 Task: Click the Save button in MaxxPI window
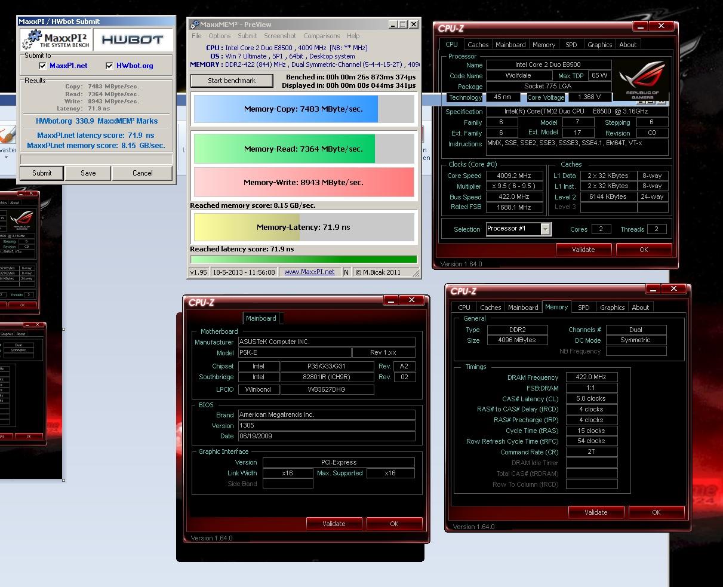pyautogui.click(x=88, y=173)
